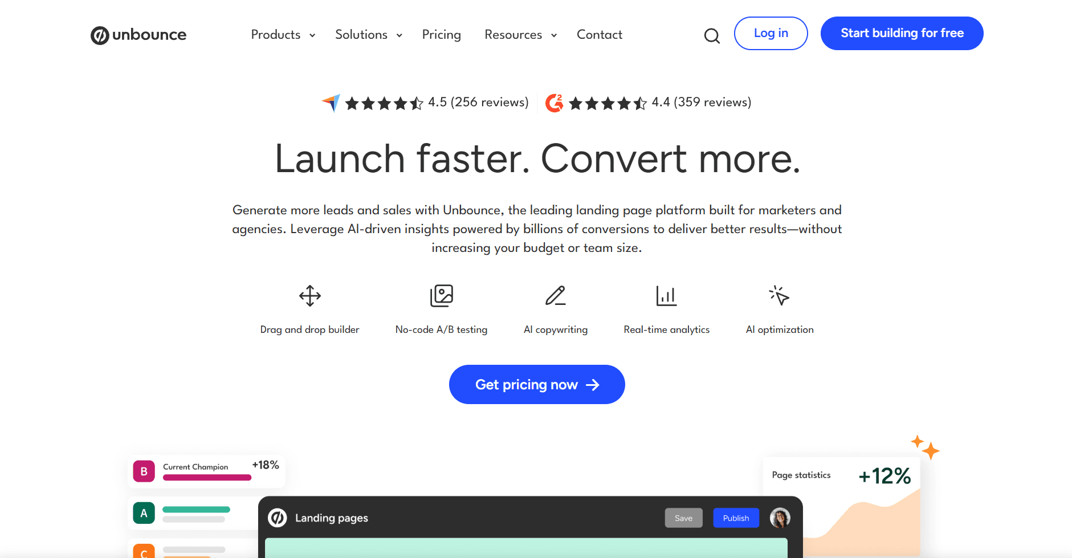Click the Drag and drop builder label
This screenshot has width=1072, height=558.
click(x=310, y=329)
